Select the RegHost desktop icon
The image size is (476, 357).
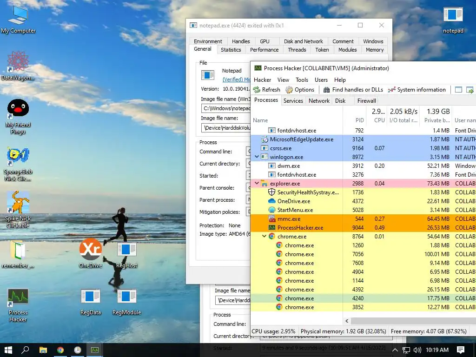[126, 255]
